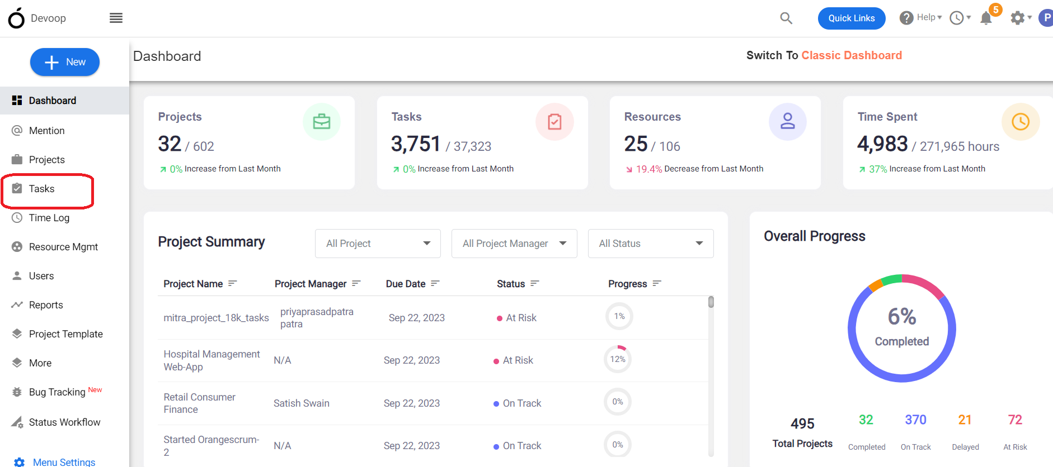
Task: Open the search magnifier icon
Action: coord(786,18)
